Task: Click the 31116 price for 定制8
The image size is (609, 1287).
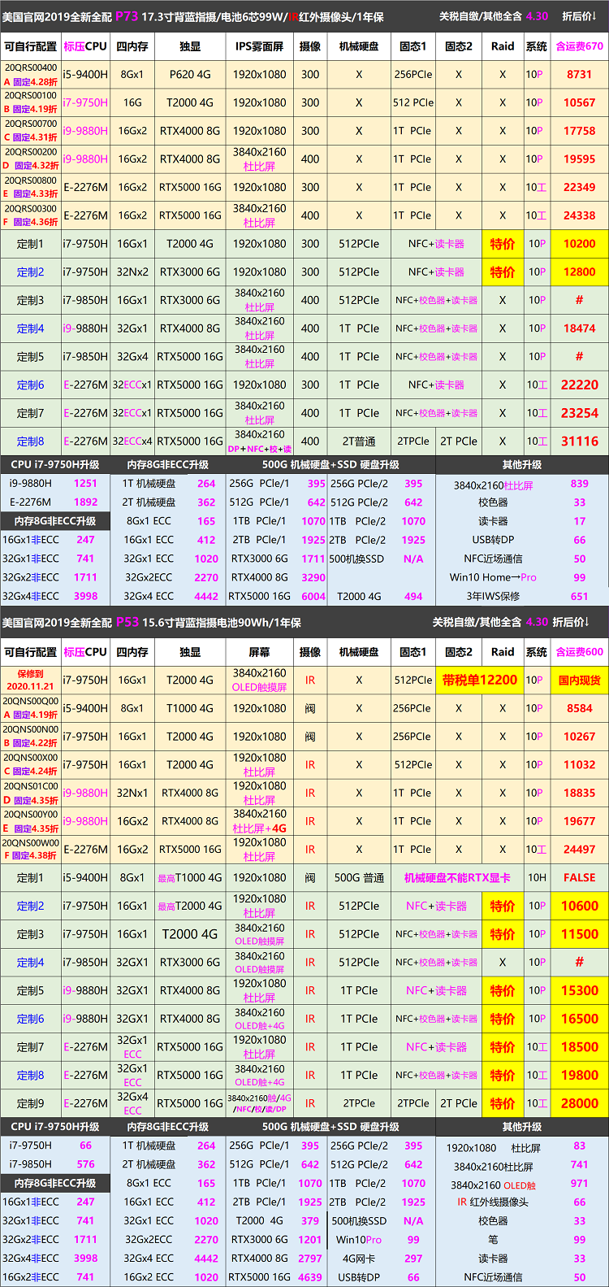Action: [579, 441]
